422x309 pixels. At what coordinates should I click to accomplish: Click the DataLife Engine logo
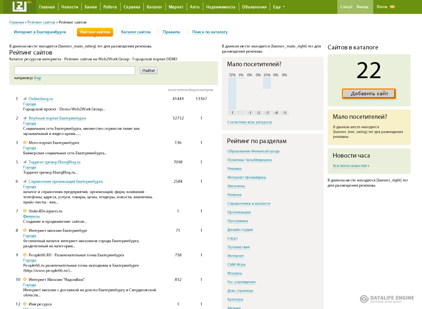[387, 299]
